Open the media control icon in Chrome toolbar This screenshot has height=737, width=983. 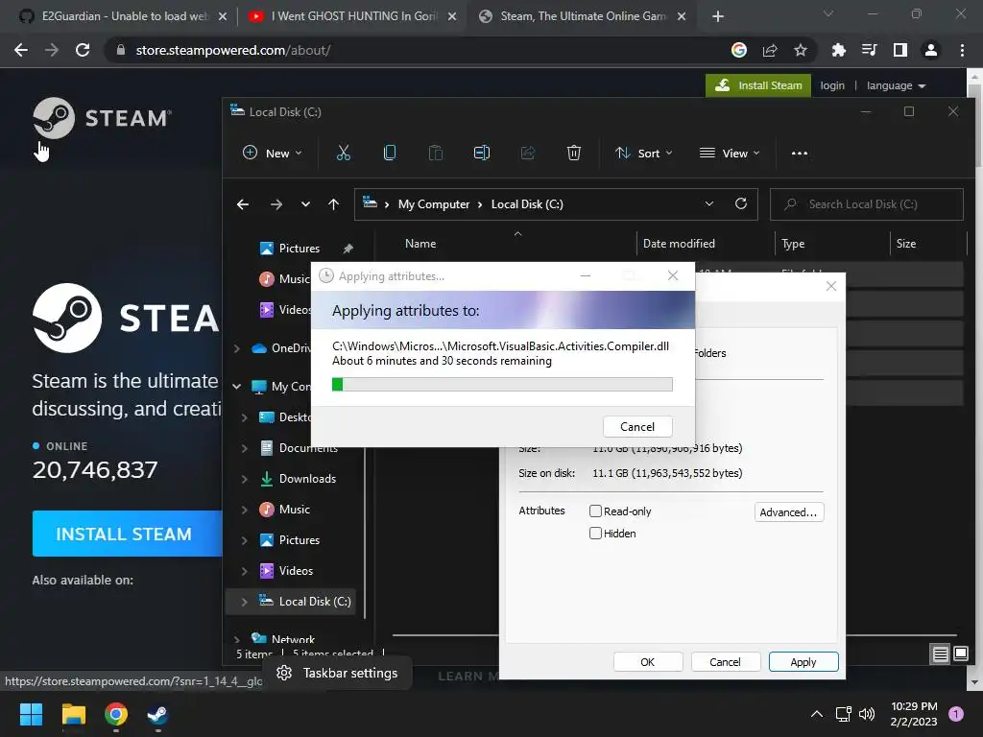870,50
